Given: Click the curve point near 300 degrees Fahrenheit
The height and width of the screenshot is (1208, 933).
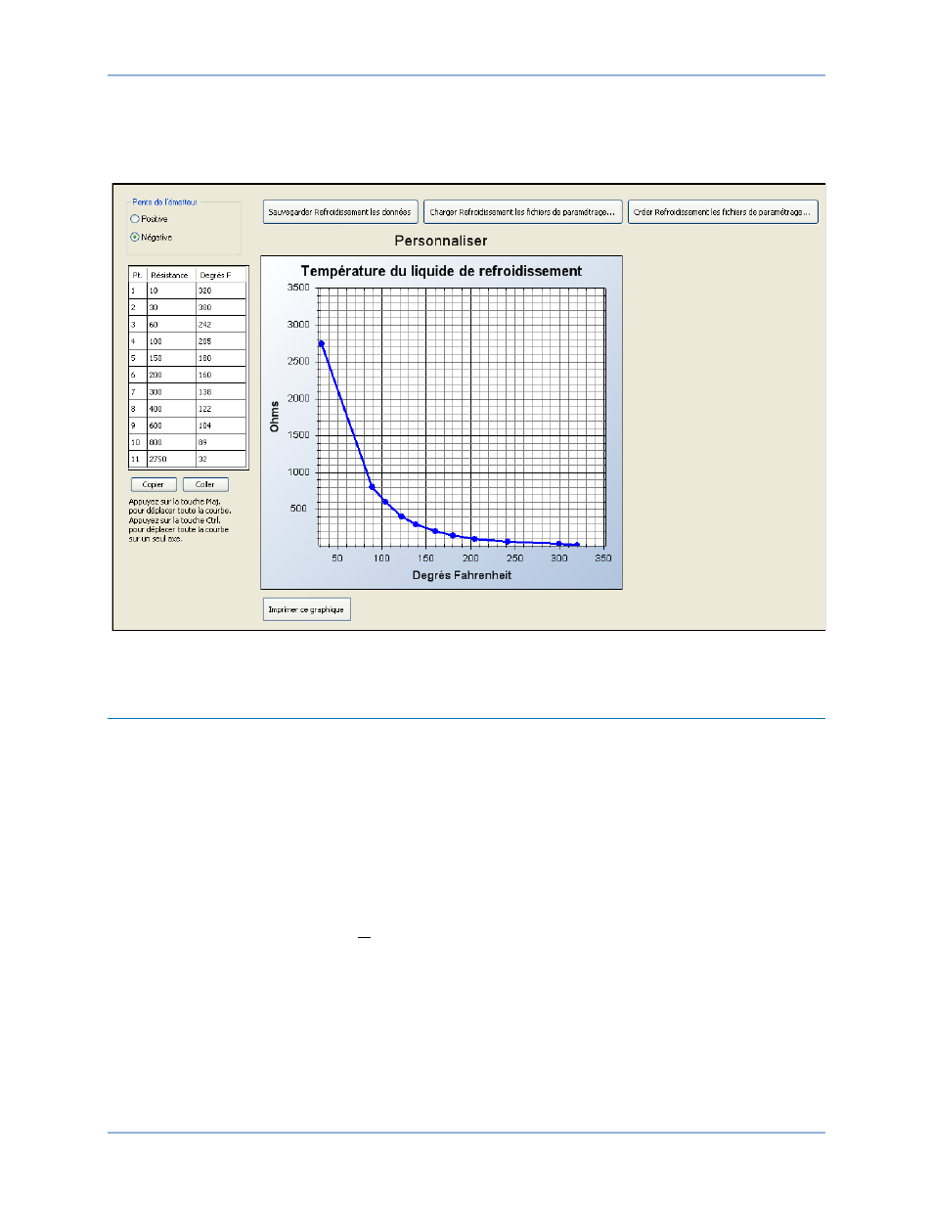Looking at the screenshot, I should [x=559, y=544].
